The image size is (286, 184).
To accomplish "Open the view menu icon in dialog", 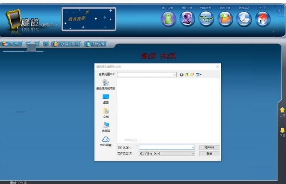I will (x=198, y=75).
